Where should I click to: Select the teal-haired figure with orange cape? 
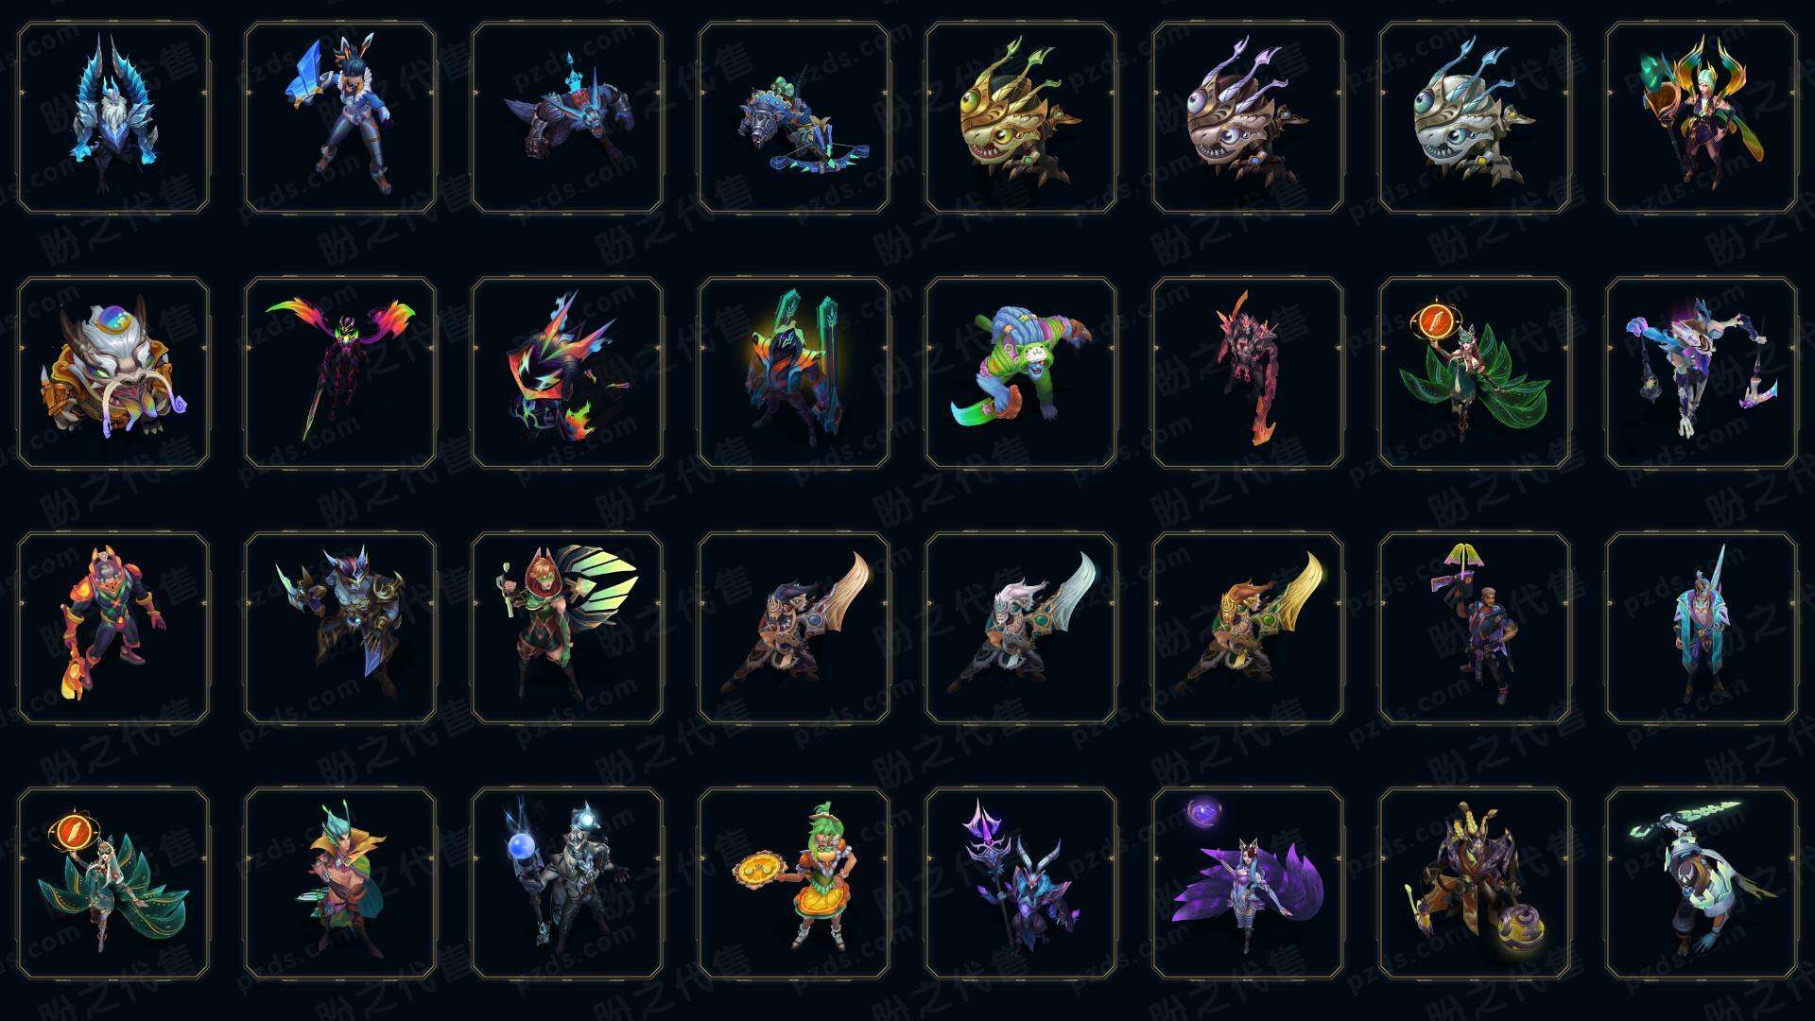pos(340,883)
